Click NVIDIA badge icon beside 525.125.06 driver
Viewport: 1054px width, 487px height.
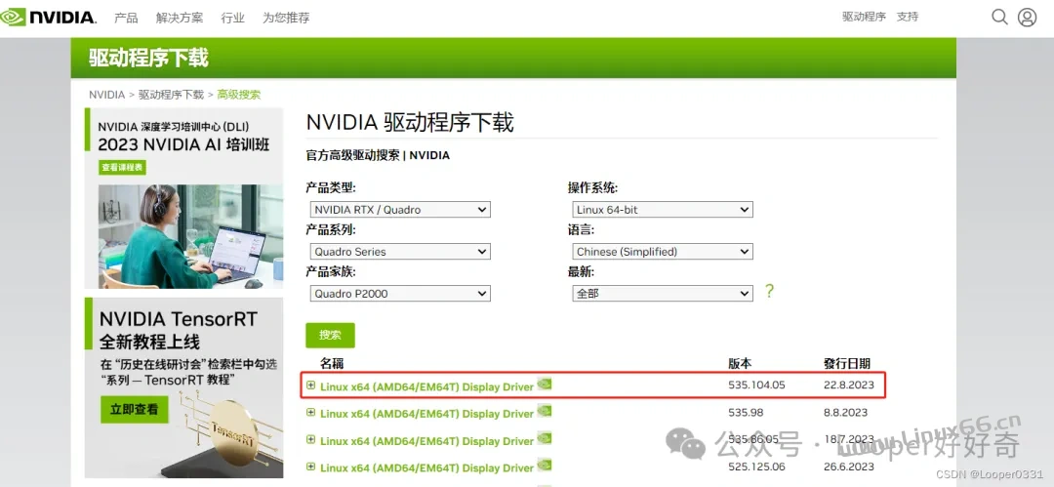[545, 466]
